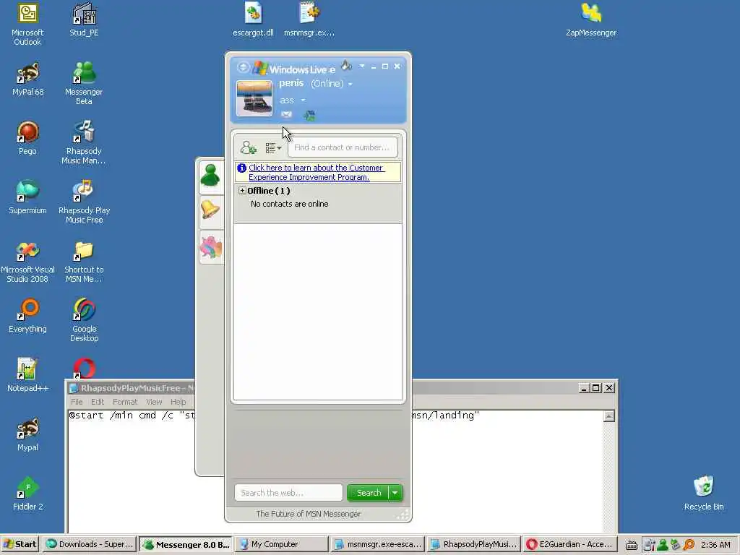Click the 2:36 AM clock in system tray
The height and width of the screenshot is (555, 740).
715,545
